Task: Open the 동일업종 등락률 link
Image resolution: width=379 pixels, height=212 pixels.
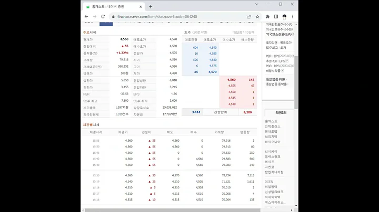Action: (x=276, y=84)
